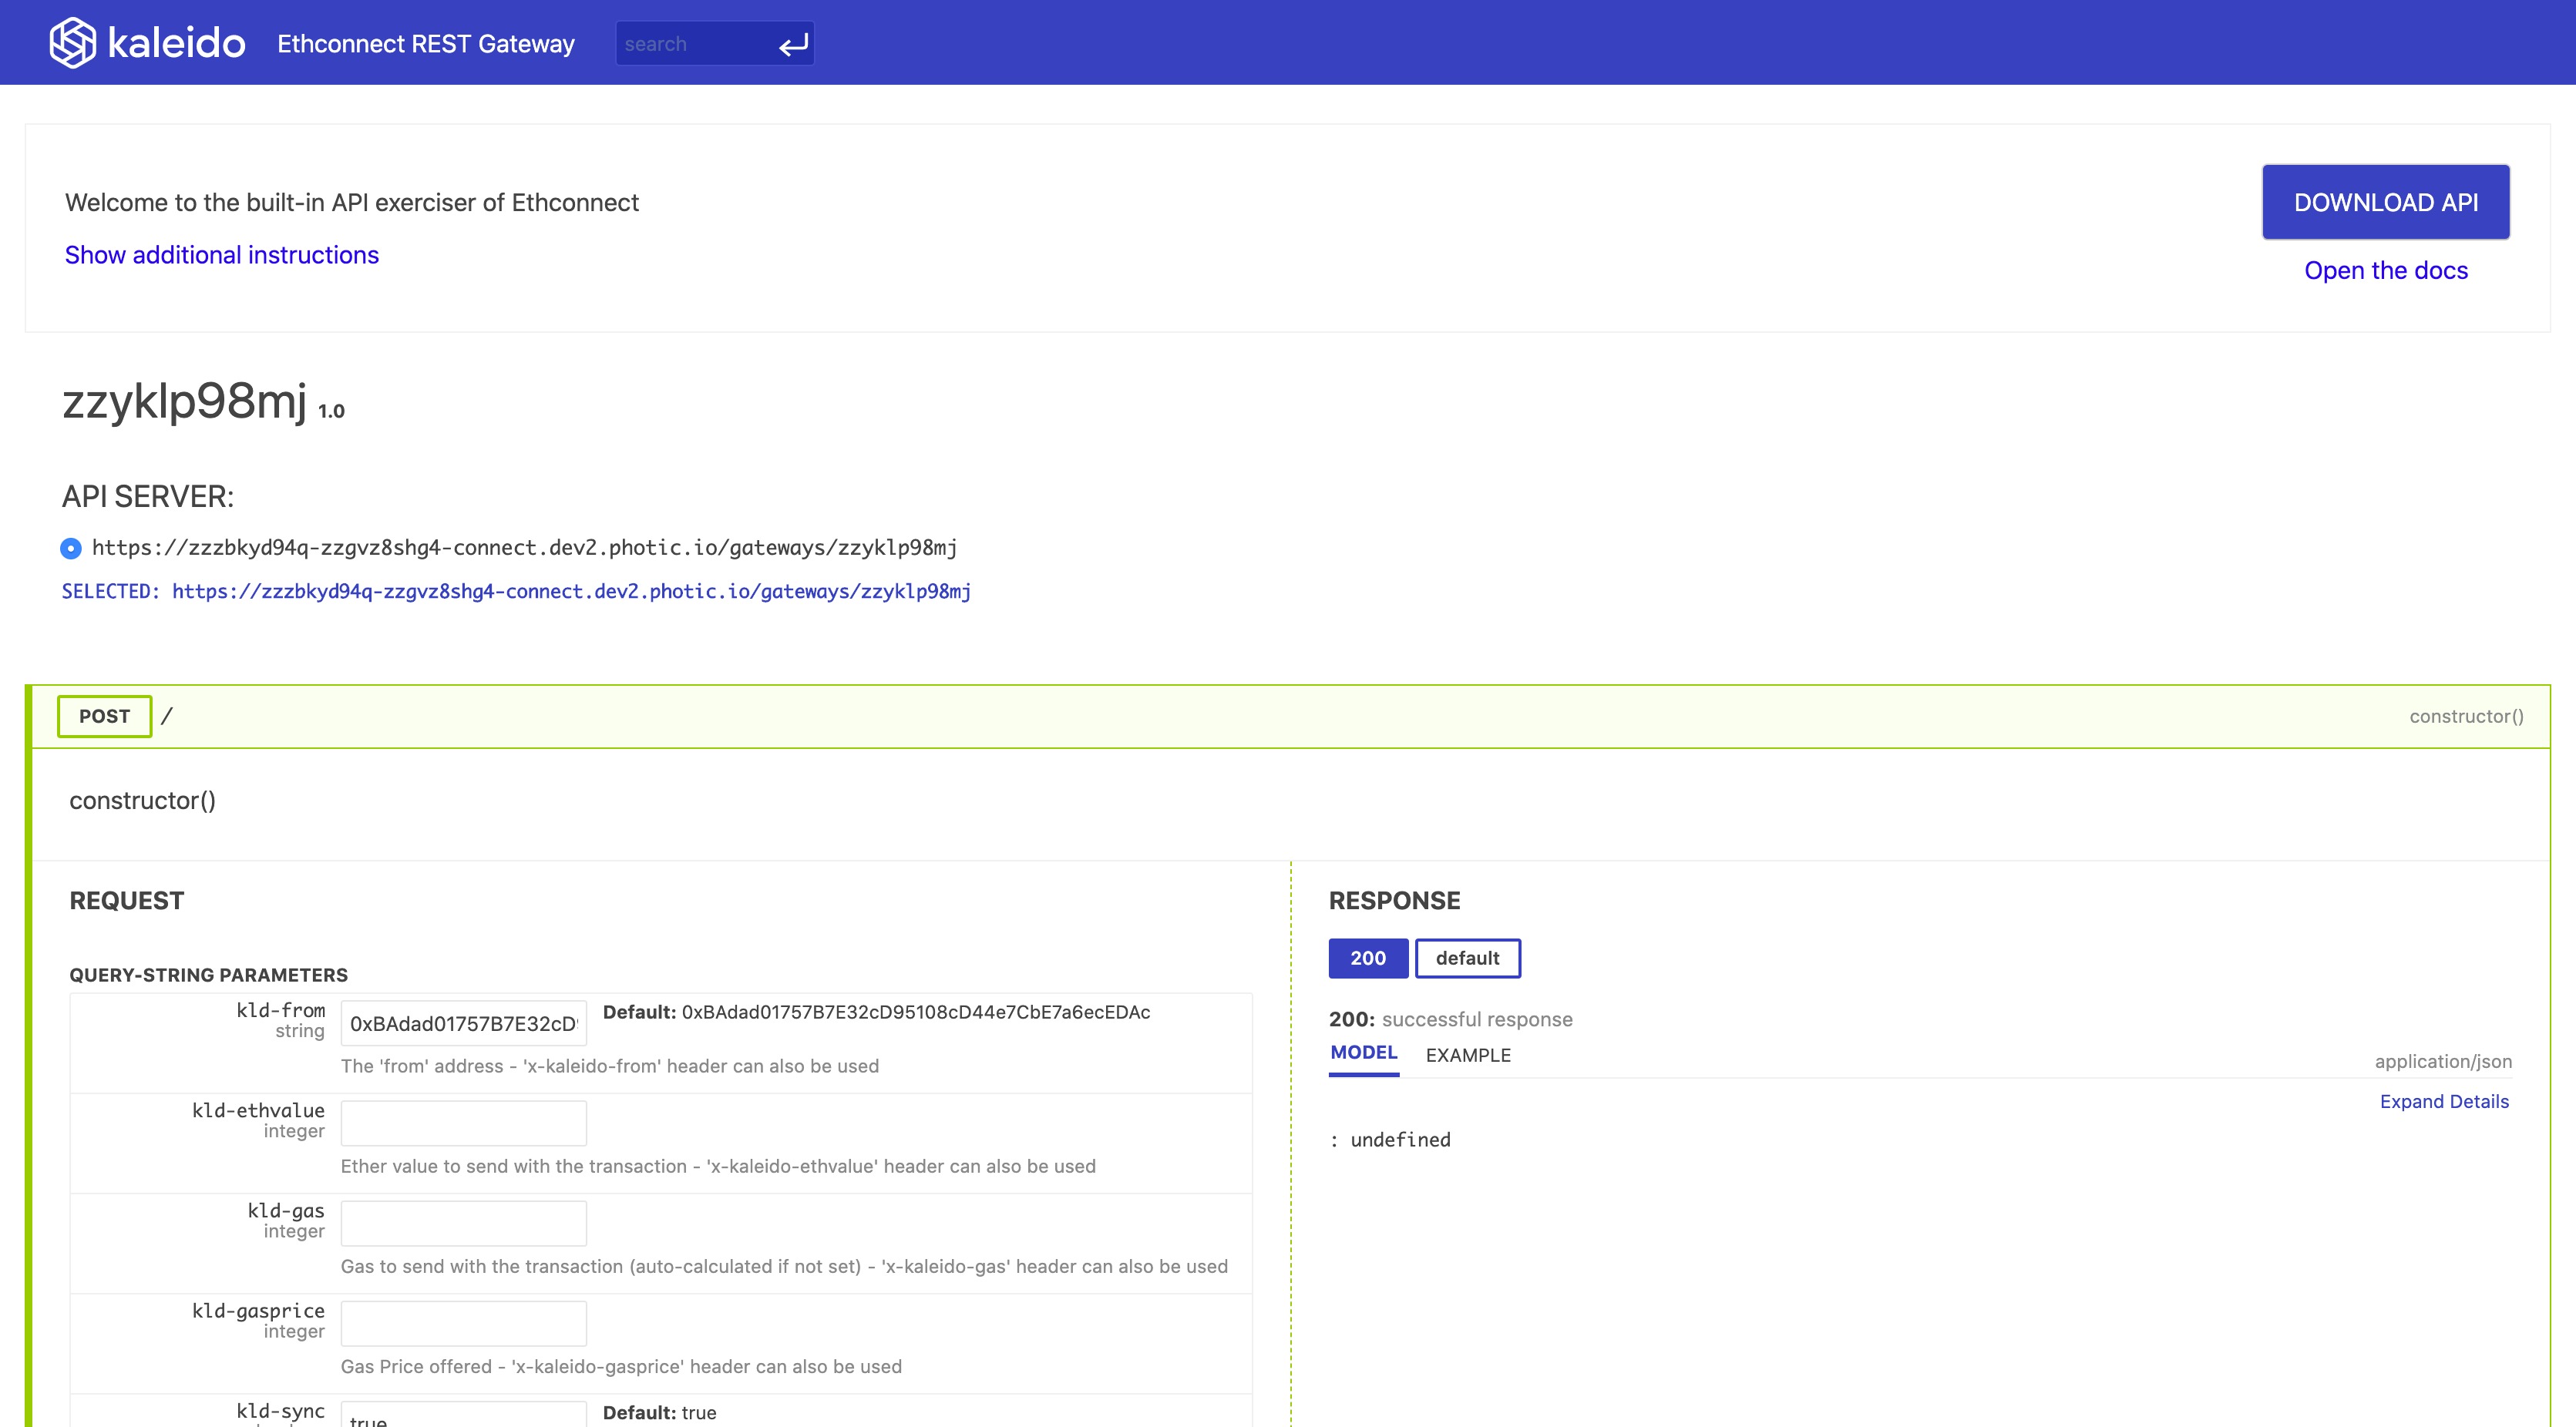Switch to the EXAMPLE tab
This screenshot has height=1427, width=2576.
pos(1468,1056)
